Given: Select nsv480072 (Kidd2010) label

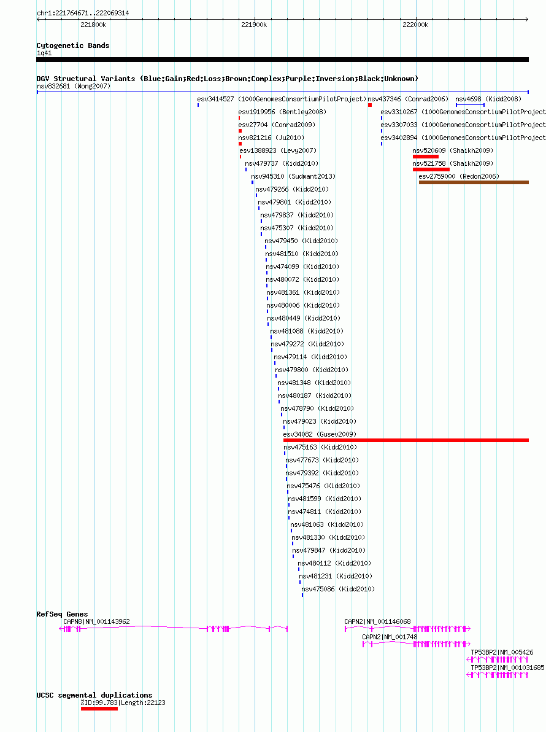Looking at the screenshot, I should 302,279.
